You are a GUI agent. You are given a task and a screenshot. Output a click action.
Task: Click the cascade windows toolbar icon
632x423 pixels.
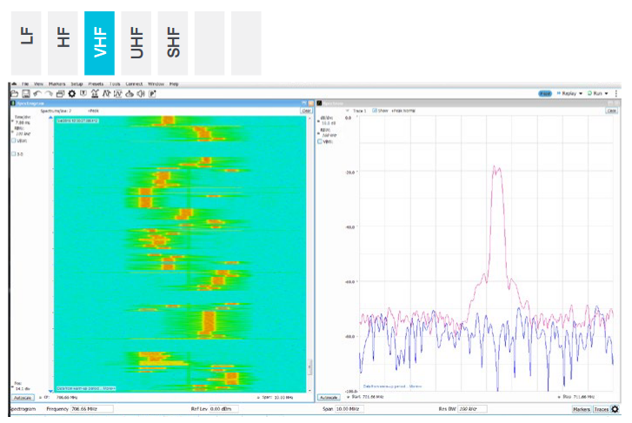pyautogui.click(x=60, y=93)
